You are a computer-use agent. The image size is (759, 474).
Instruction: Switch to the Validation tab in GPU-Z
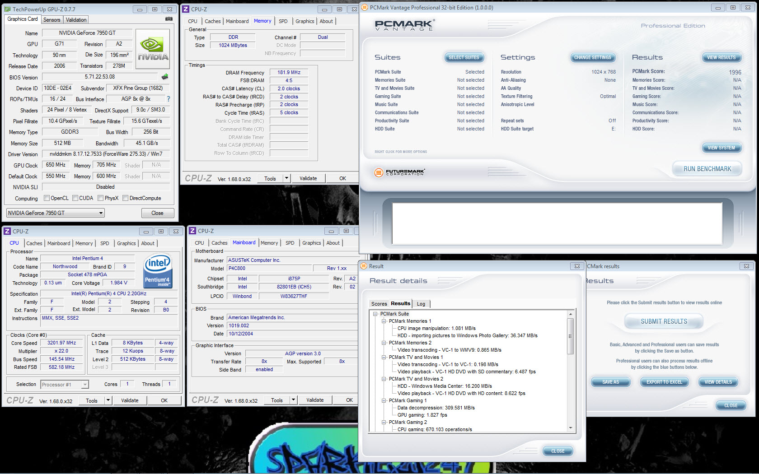coord(76,19)
